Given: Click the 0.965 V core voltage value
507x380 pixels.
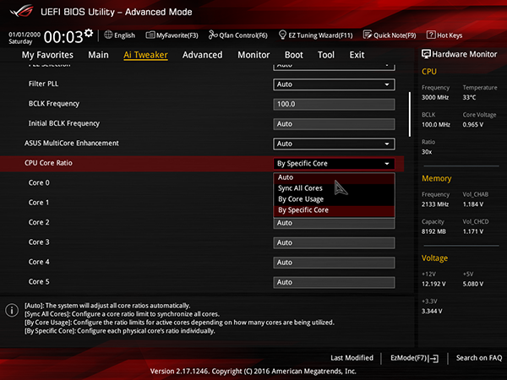Looking at the screenshot, I should (x=472, y=125).
